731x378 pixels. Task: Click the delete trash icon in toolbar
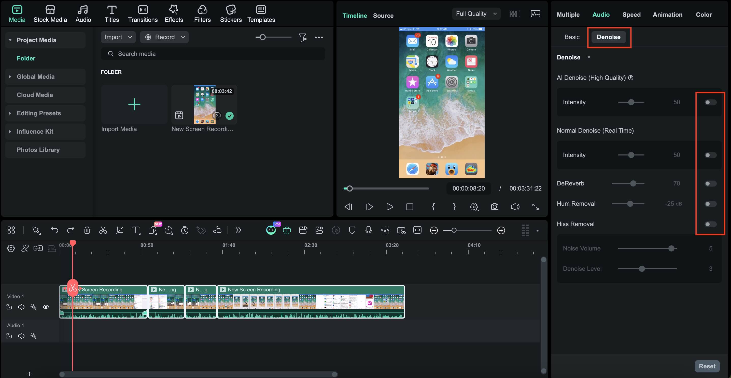coord(87,230)
